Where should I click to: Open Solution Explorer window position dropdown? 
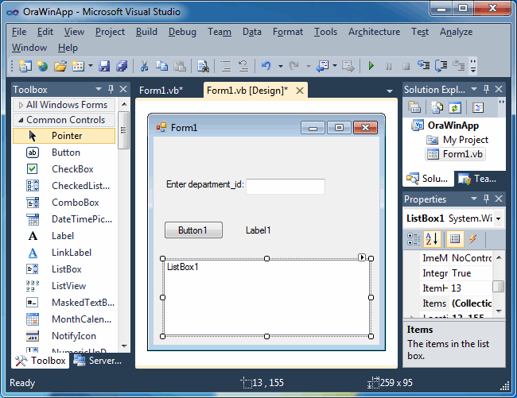474,89
